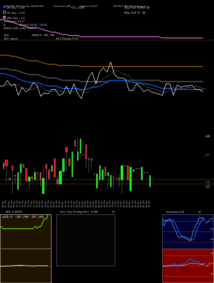214x283 pixels.
Task: Click the 'Stochastics & R' panel title
Action: point(175,212)
